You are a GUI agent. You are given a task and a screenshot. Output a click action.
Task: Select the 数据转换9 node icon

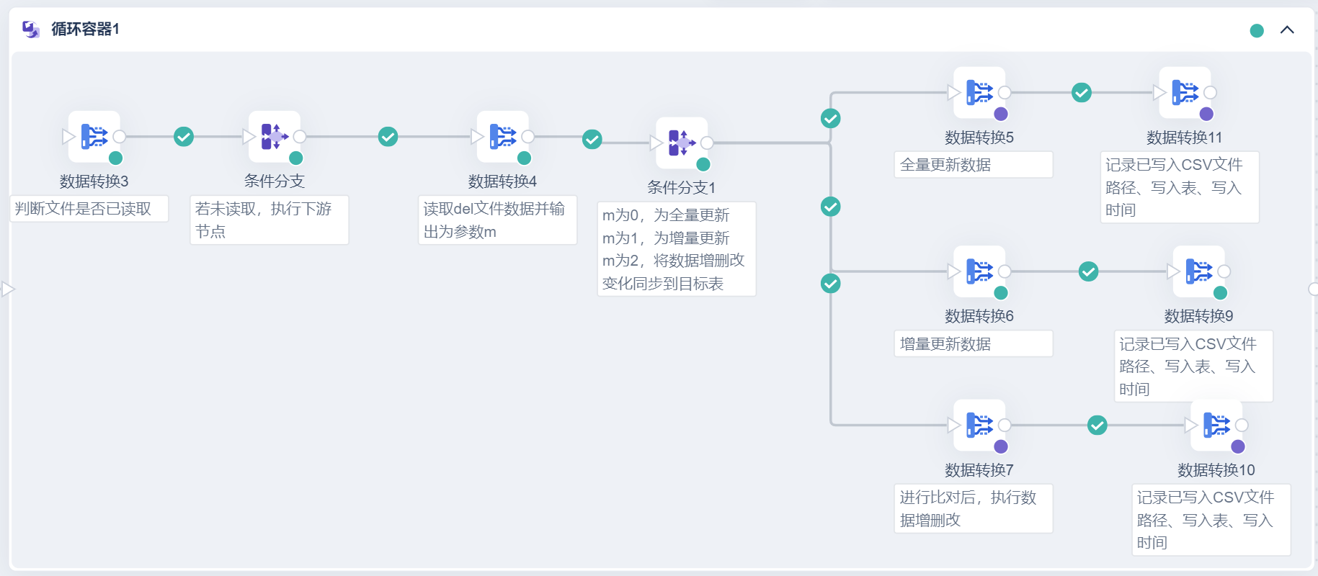tap(1198, 271)
